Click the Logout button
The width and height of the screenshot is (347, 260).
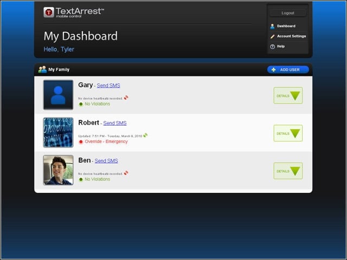click(288, 13)
